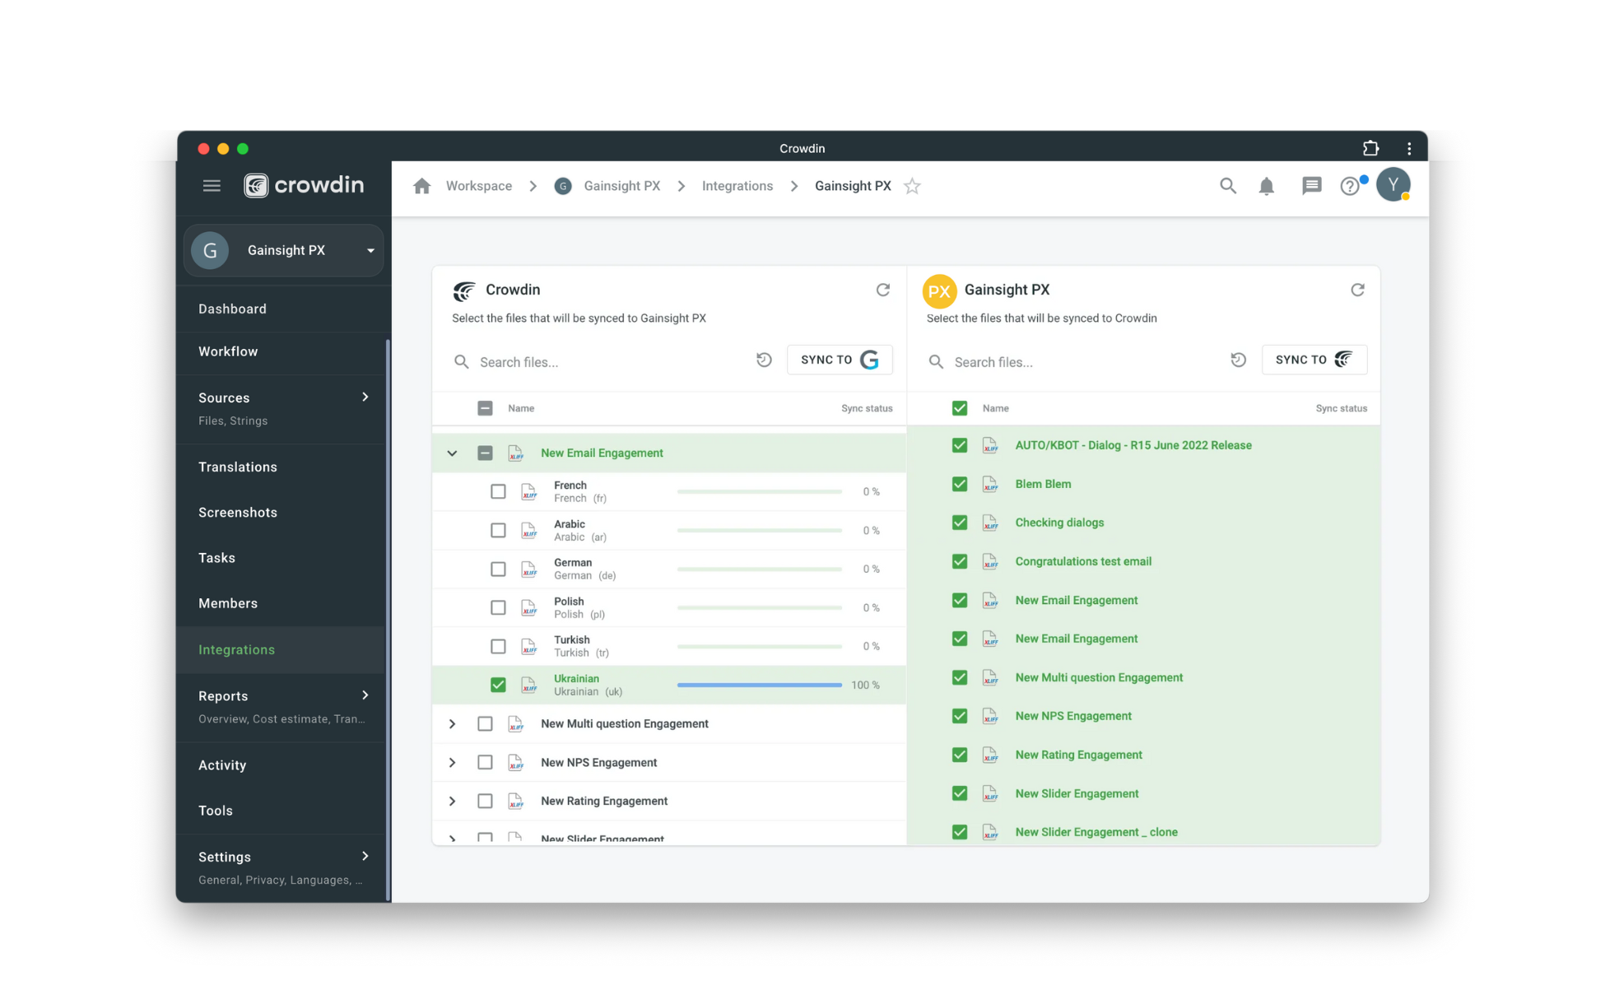Image resolution: width=1605 pixels, height=1004 pixels.
Task: Expand New Multi question Engagement folder
Action: tap(452, 723)
